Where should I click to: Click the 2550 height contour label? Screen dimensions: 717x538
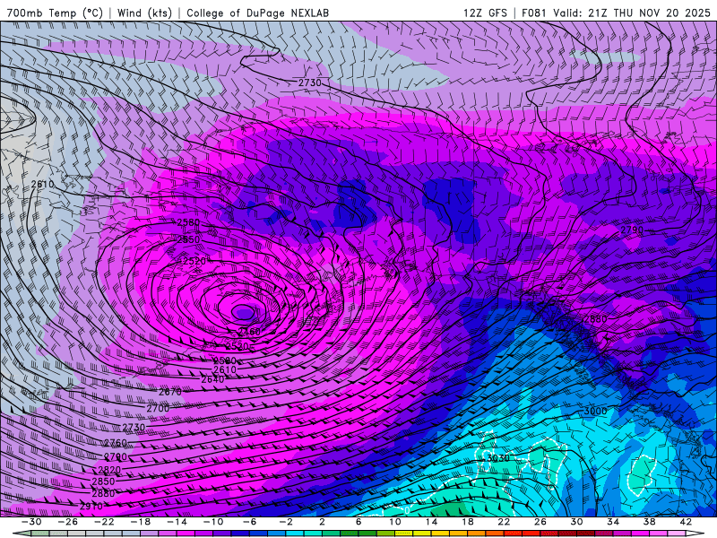(x=188, y=239)
